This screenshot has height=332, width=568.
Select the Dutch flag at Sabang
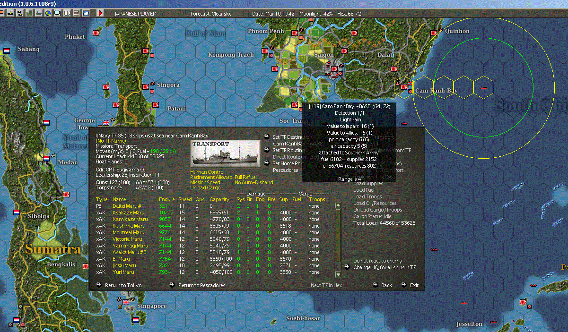coord(7,50)
